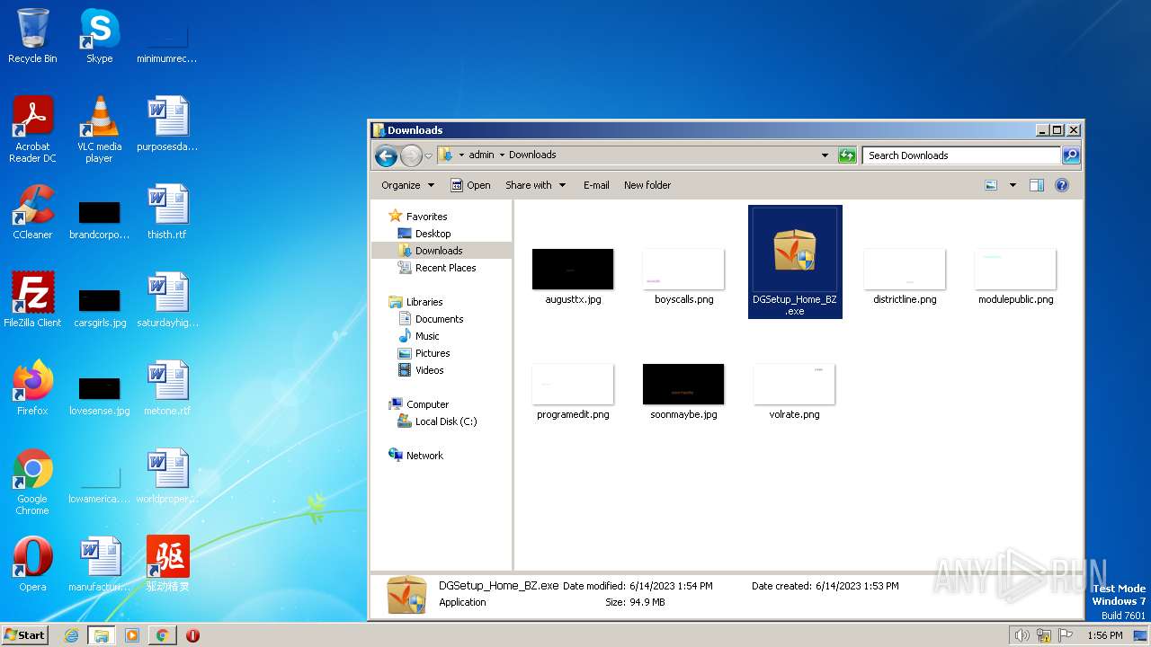Select brandcorpo file on the desktop
Image resolution: width=1151 pixels, height=647 pixels.
coord(99,217)
